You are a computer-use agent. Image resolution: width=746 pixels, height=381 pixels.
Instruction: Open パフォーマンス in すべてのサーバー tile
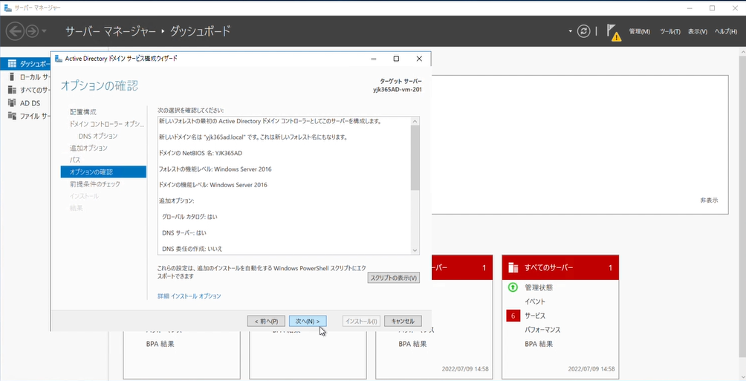pos(543,330)
